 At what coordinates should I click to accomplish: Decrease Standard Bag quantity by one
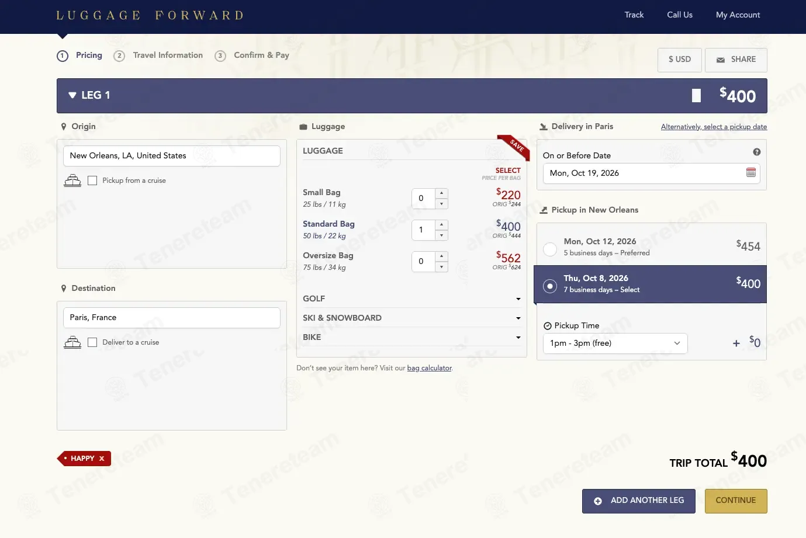[x=442, y=235]
